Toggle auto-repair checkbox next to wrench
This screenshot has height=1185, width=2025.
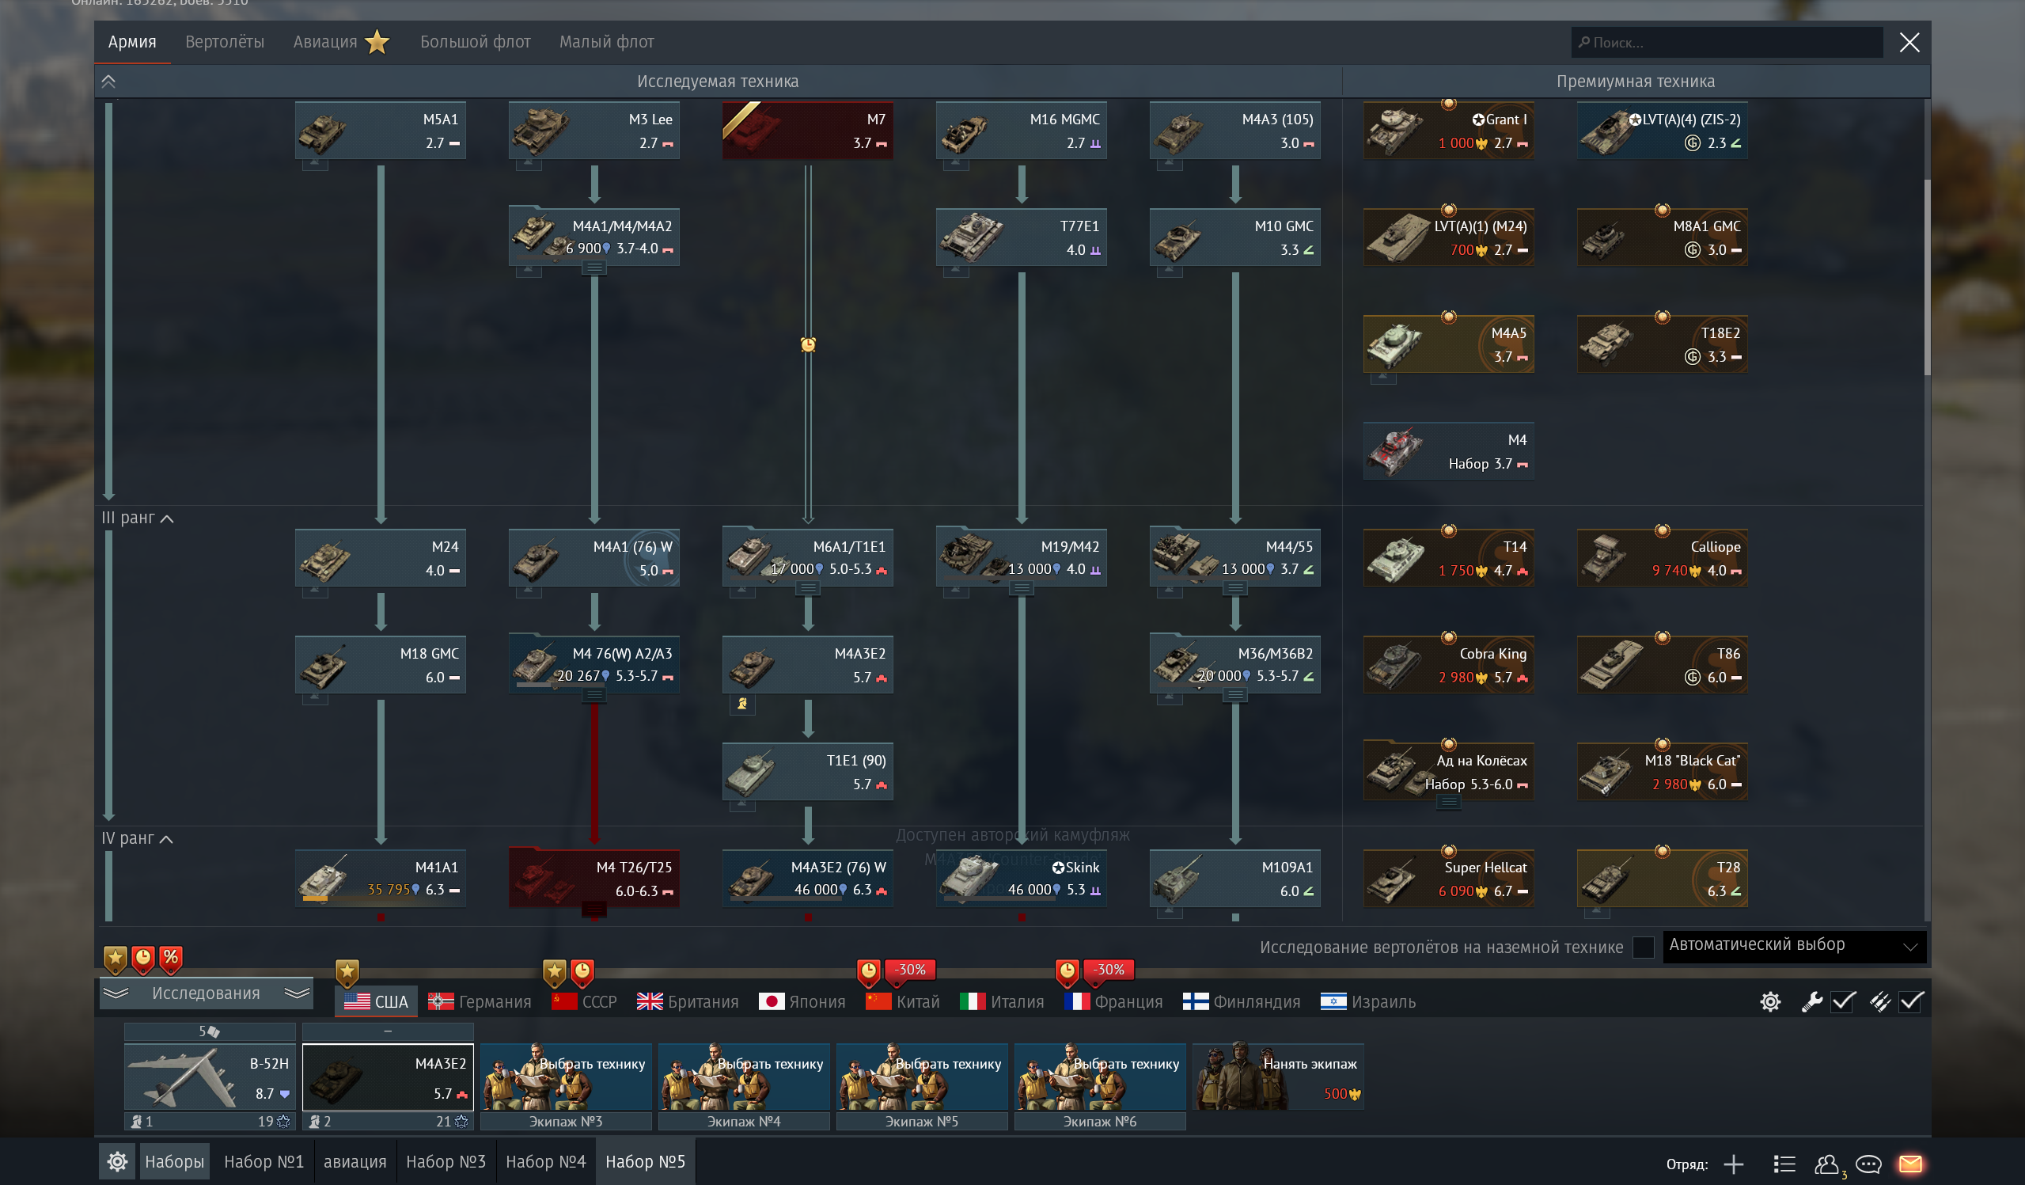[1842, 1001]
